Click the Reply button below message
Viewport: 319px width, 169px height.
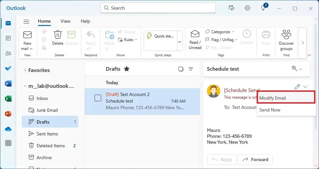[x=221, y=160]
